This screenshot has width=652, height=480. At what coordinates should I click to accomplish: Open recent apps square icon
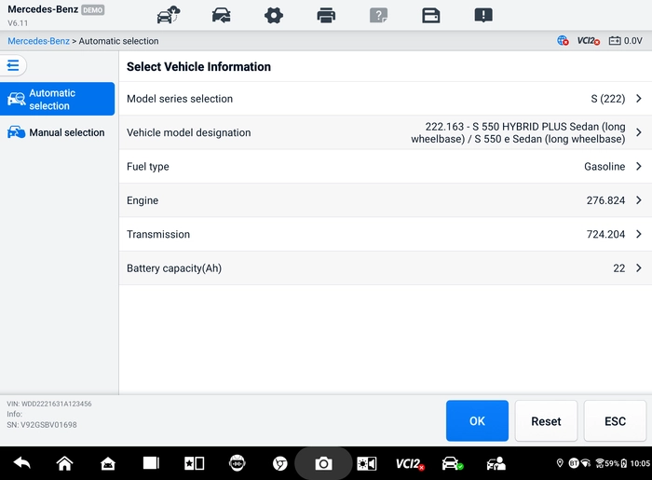[x=151, y=463]
